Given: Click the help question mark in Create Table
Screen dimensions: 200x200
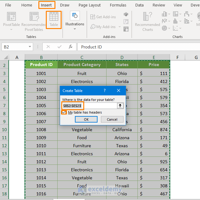Looking at the screenshot, I should tap(104, 91).
